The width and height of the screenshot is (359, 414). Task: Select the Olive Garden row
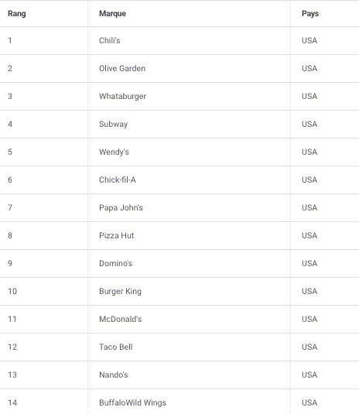point(179,68)
